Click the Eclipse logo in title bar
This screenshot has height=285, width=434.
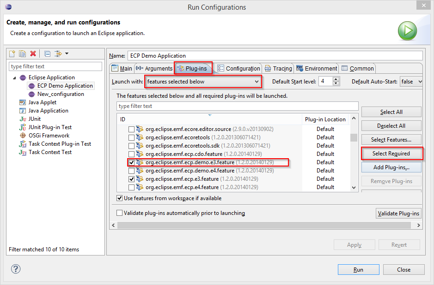pyautogui.click(x=8, y=7)
